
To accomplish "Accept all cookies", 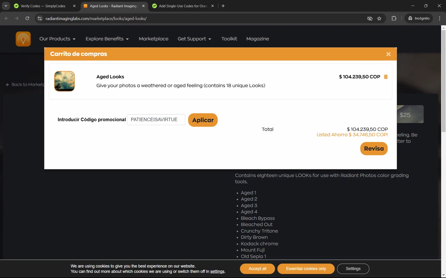I will [257, 269].
